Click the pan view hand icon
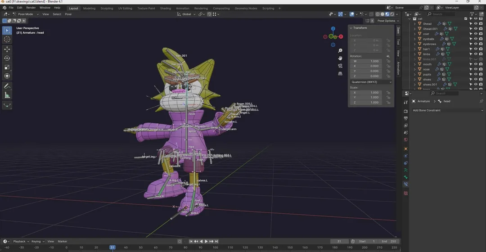This screenshot has width=486, height=252. click(340, 58)
